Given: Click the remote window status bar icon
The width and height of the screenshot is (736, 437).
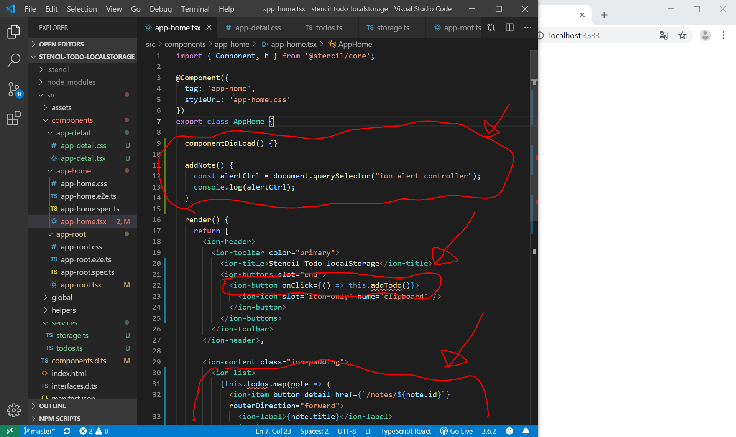Looking at the screenshot, I should tap(10, 431).
